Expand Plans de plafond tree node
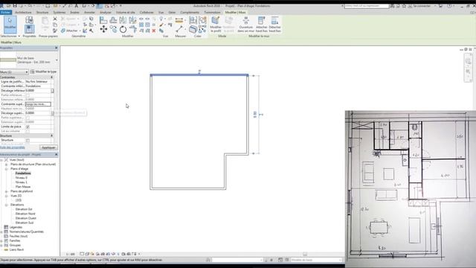 tap(6, 191)
